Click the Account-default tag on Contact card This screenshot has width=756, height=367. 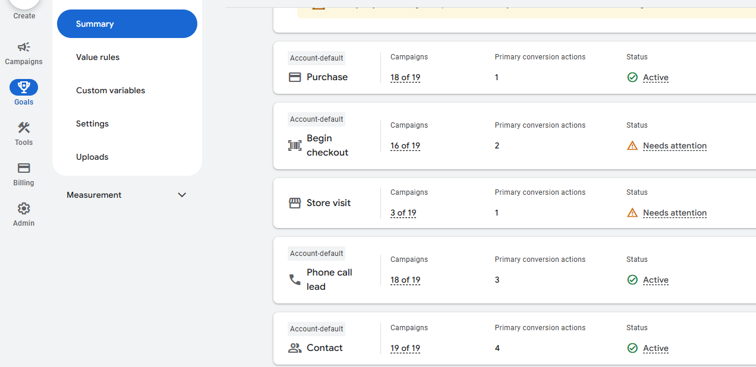tap(317, 329)
